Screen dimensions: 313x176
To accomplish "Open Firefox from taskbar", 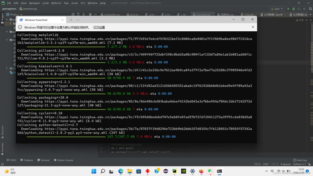I will coord(201,171).
